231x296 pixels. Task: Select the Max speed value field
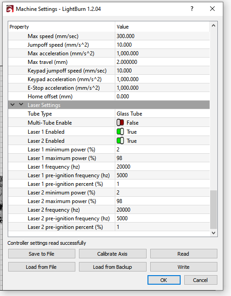coord(162,36)
